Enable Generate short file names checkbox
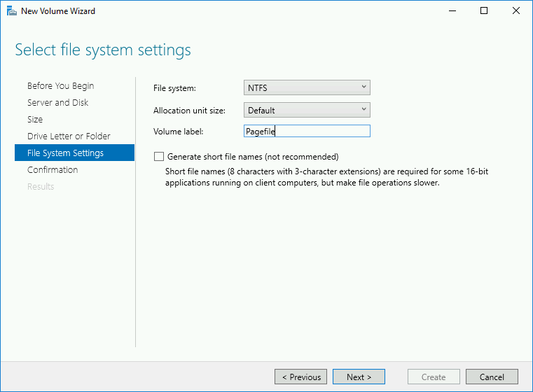 [x=159, y=157]
